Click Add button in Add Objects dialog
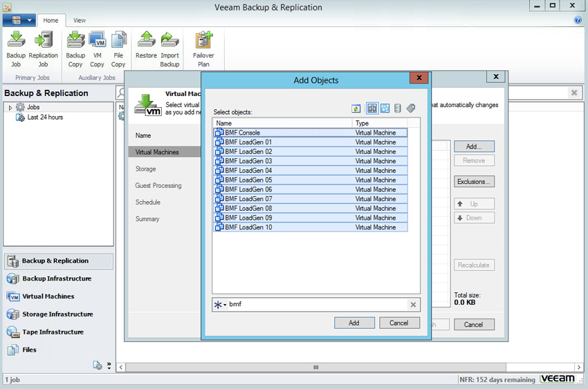The height and width of the screenshot is (389, 588). (354, 323)
